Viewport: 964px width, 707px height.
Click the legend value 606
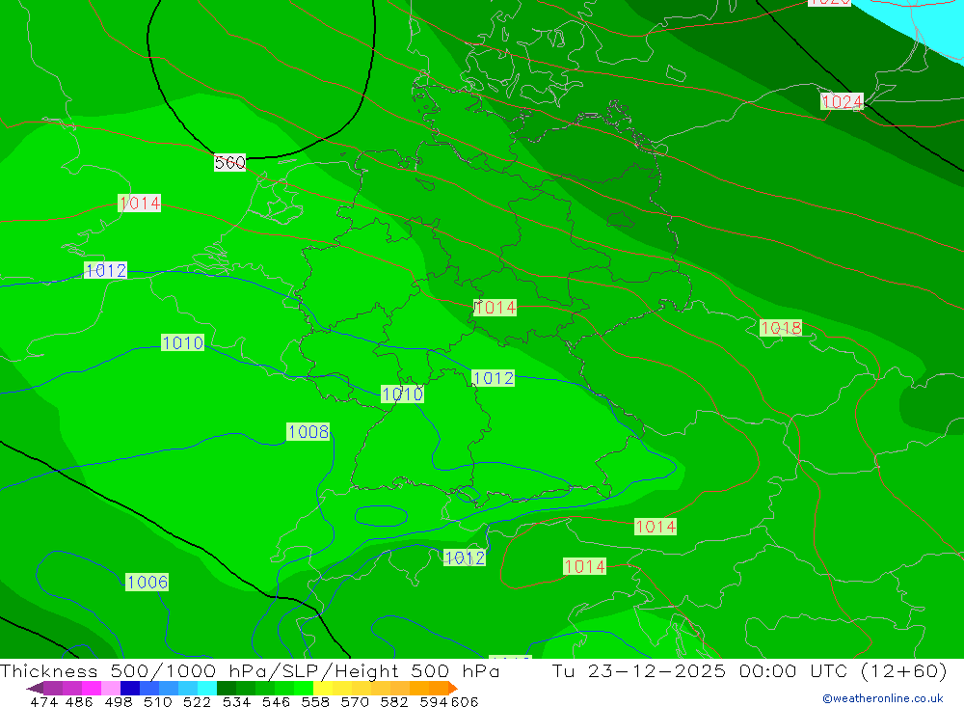pos(465,701)
